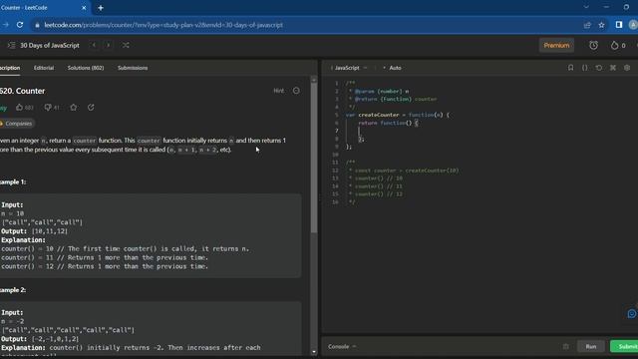
Task: Open the browser tab search chevron
Action: [x=586, y=7]
